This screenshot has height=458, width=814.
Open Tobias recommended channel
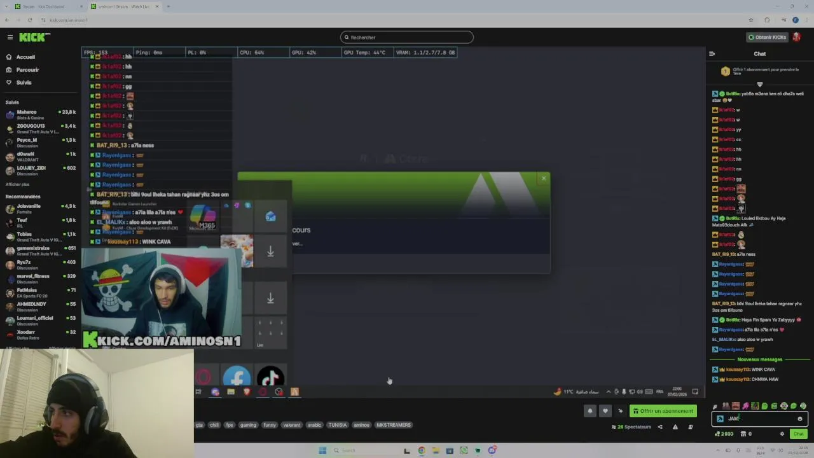[x=41, y=237]
